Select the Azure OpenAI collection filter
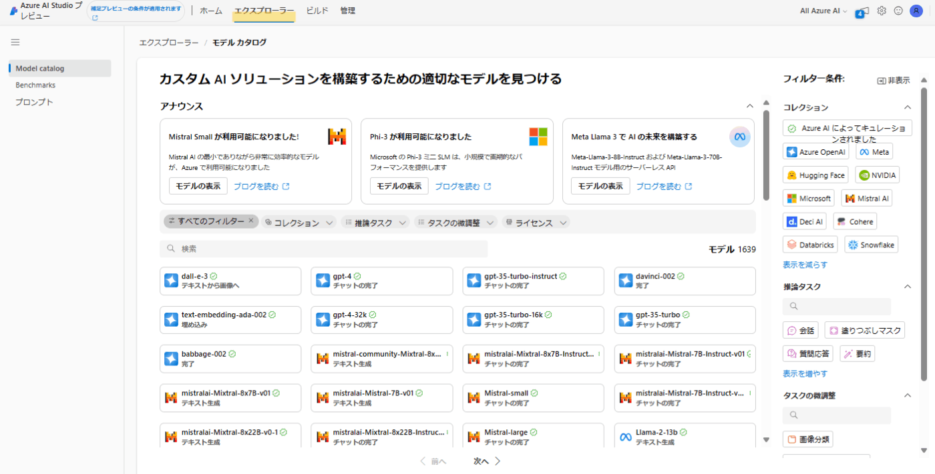The width and height of the screenshot is (935, 474). point(815,152)
